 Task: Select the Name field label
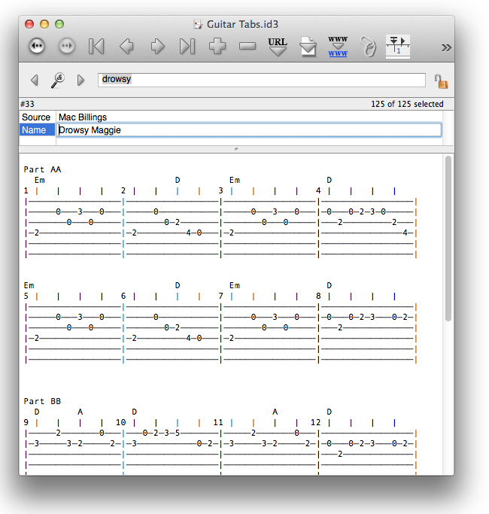(x=37, y=129)
